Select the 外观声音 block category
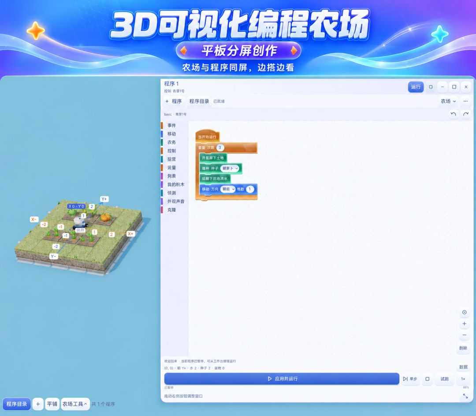This screenshot has height=416, width=476. tap(176, 201)
